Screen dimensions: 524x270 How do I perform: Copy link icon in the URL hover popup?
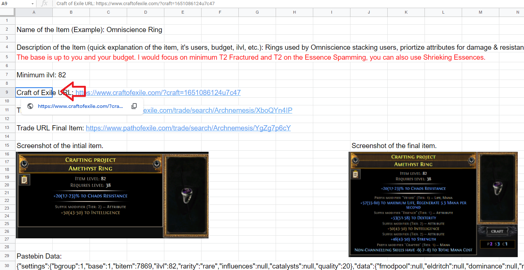click(134, 106)
